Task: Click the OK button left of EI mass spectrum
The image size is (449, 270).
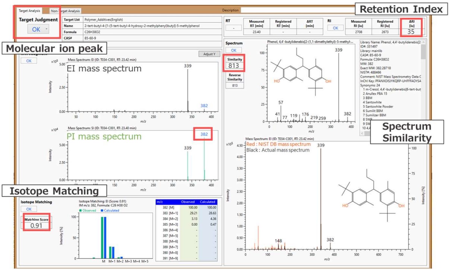Action: tap(29, 61)
